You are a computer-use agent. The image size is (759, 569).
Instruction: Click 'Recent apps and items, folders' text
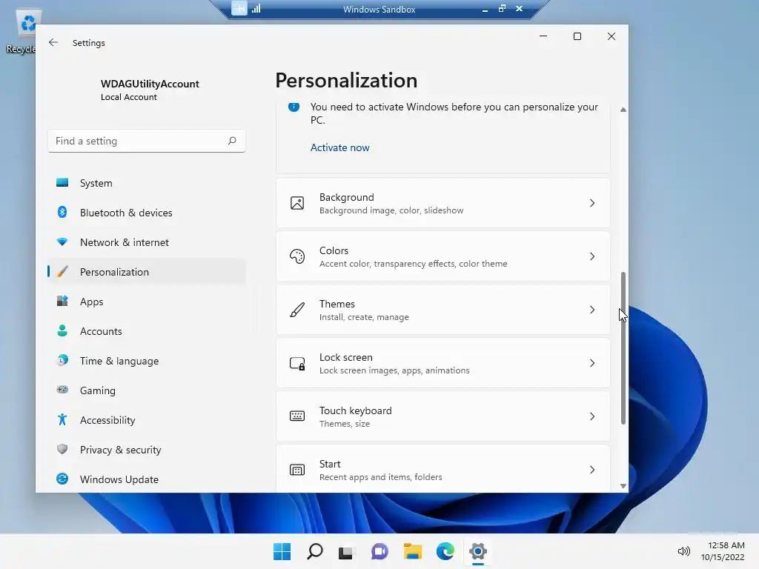click(x=380, y=477)
